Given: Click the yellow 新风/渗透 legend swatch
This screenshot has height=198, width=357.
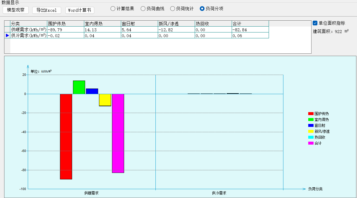Looking at the screenshot, I should point(311,131).
